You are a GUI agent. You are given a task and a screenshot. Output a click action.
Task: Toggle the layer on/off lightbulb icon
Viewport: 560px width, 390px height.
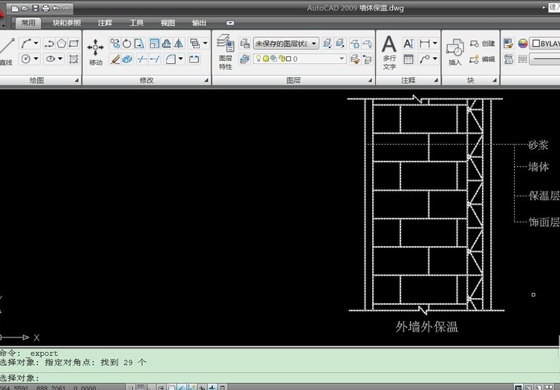click(x=258, y=59)
